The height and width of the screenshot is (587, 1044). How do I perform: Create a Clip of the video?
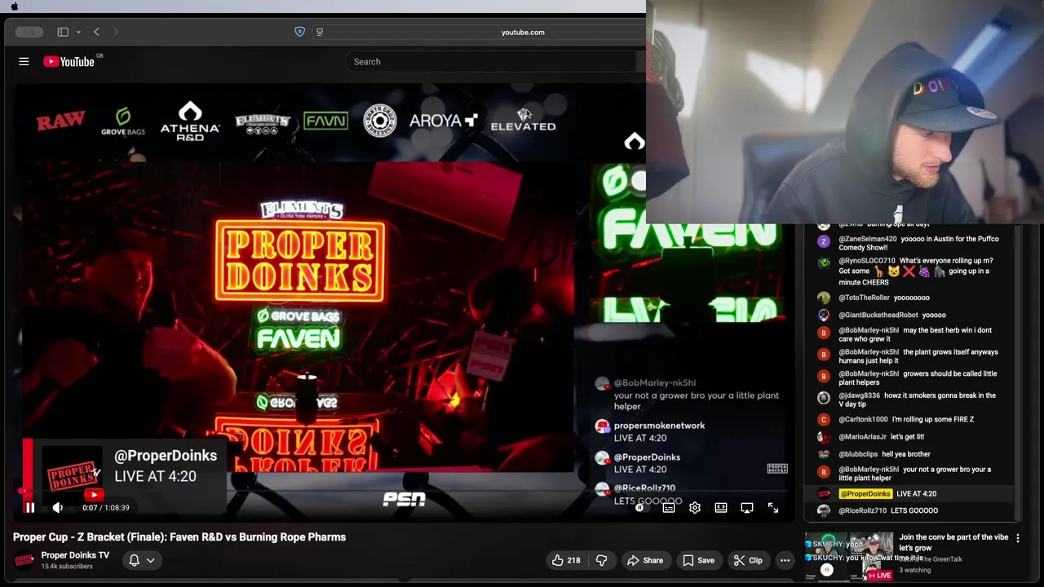(x=747, y=560)
